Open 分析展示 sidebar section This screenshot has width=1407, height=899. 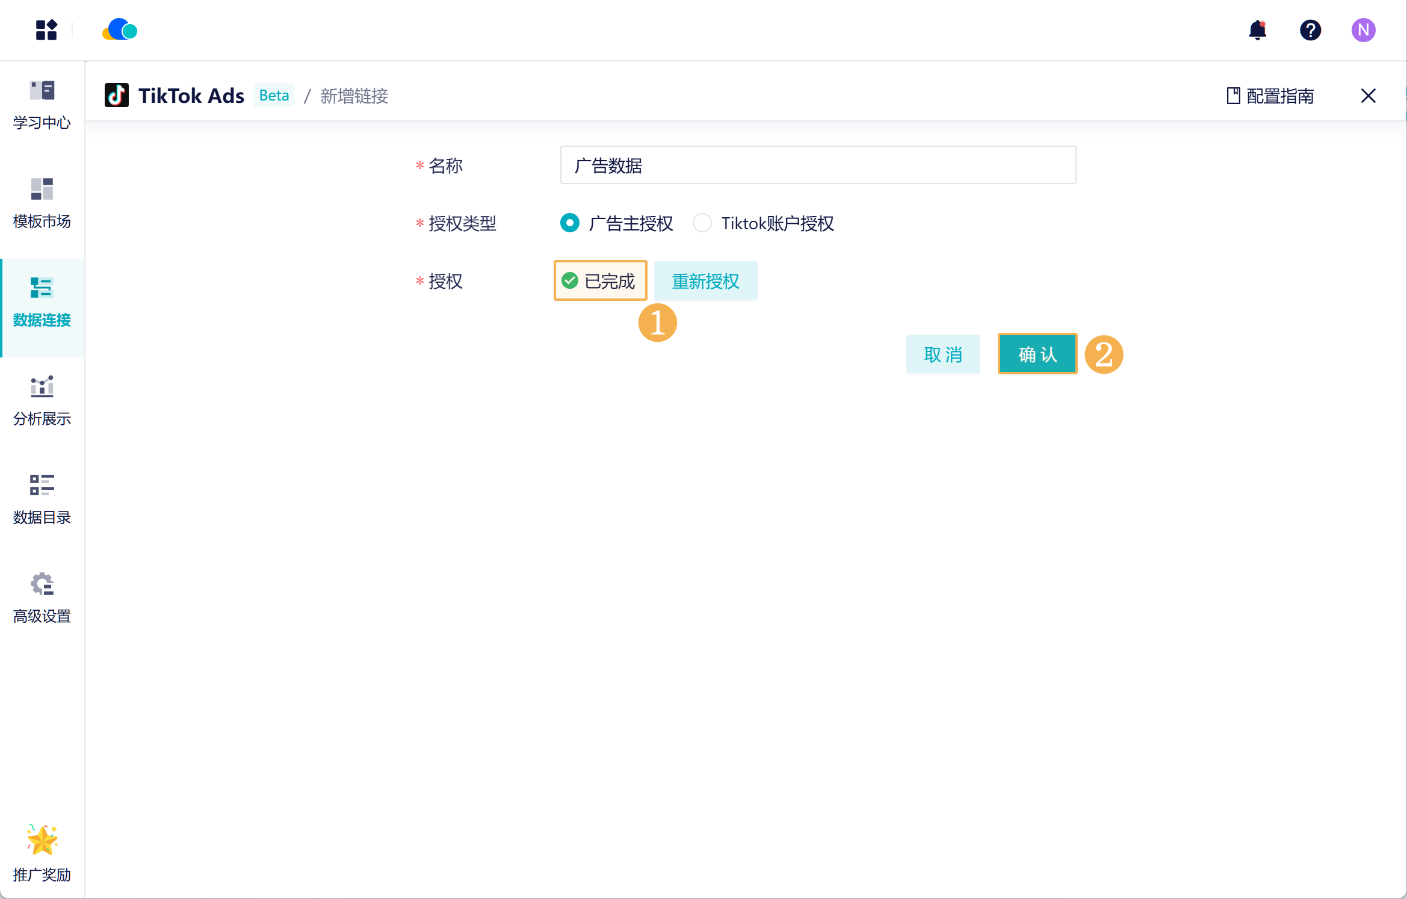pyautogui.click(x=42, y=400)
